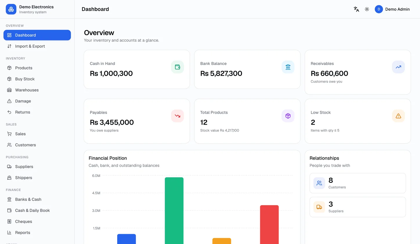
Task: Click the Demo Admin user name
Action: (397, 9)
